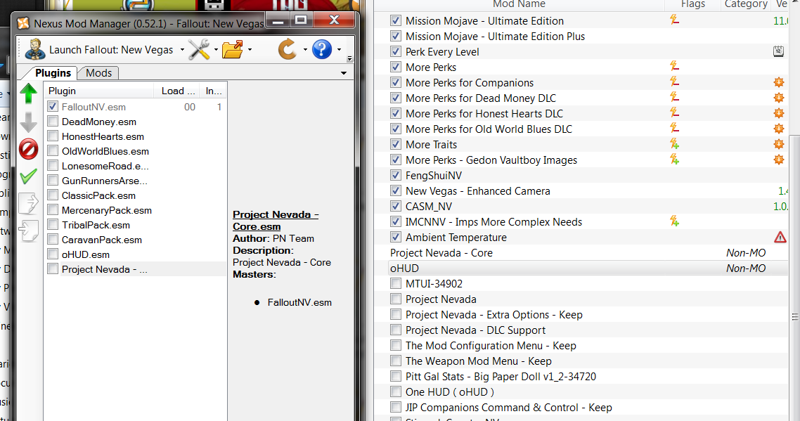
Task: Click the orange refresh arrow icon
Action: (x=288, y=49)
